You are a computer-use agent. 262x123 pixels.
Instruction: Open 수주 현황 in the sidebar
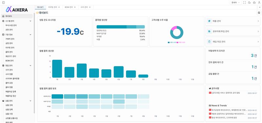pos(9,74)
